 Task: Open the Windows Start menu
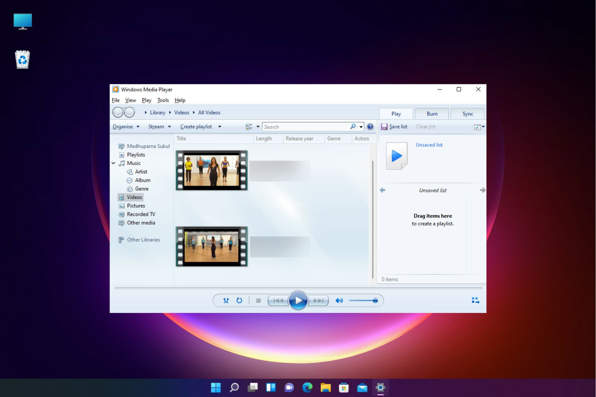click(x=216, y=387)
